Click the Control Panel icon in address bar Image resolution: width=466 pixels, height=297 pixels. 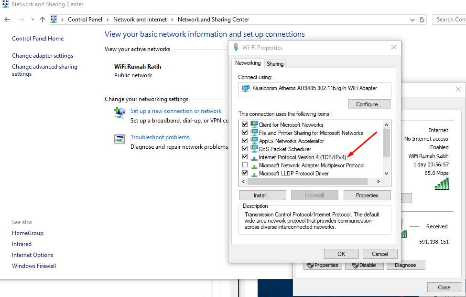click(x=54, y=19)
